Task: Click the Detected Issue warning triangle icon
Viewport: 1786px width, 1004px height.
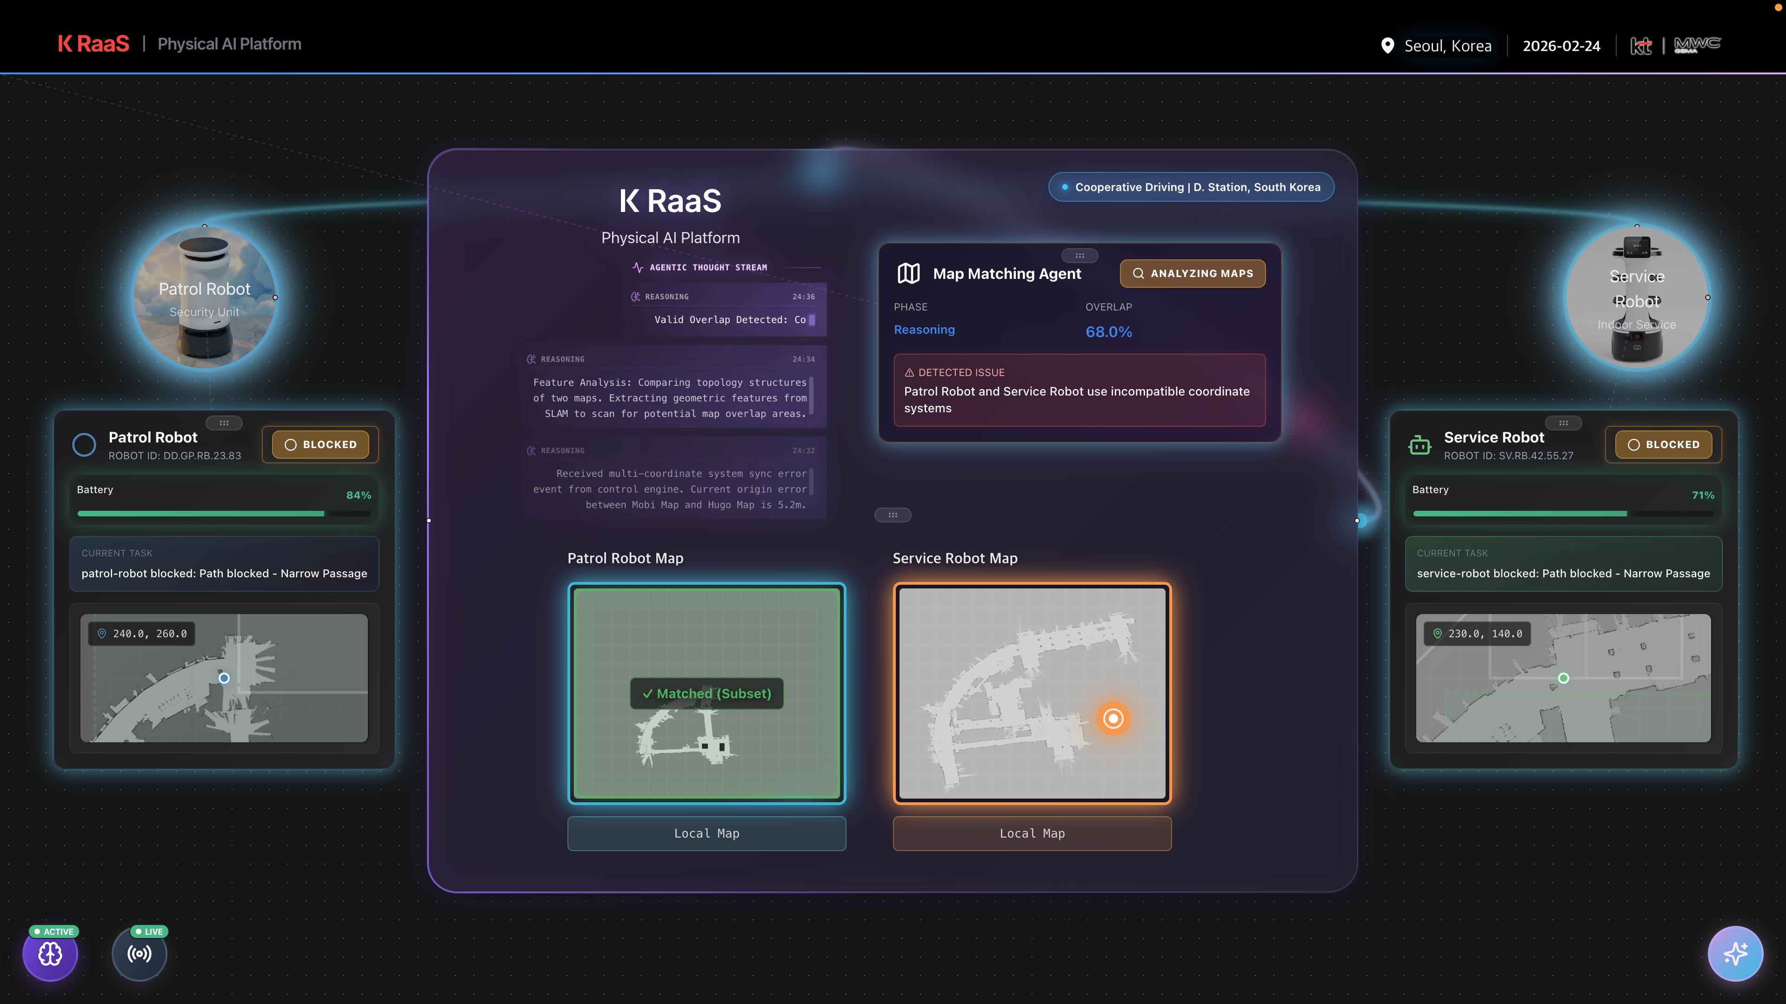Action: (x=909, y=373)
